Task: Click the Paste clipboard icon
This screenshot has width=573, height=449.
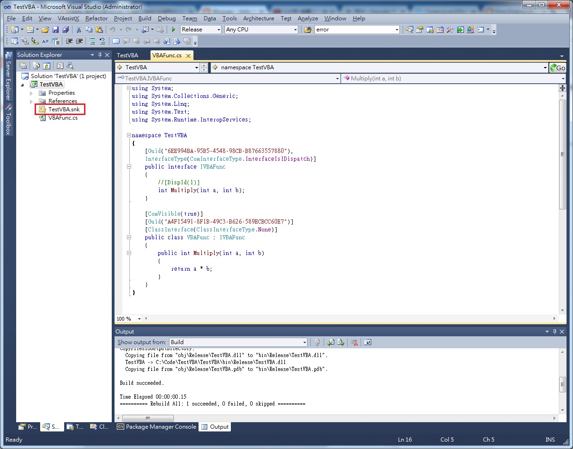Action: tap(99, 30)
